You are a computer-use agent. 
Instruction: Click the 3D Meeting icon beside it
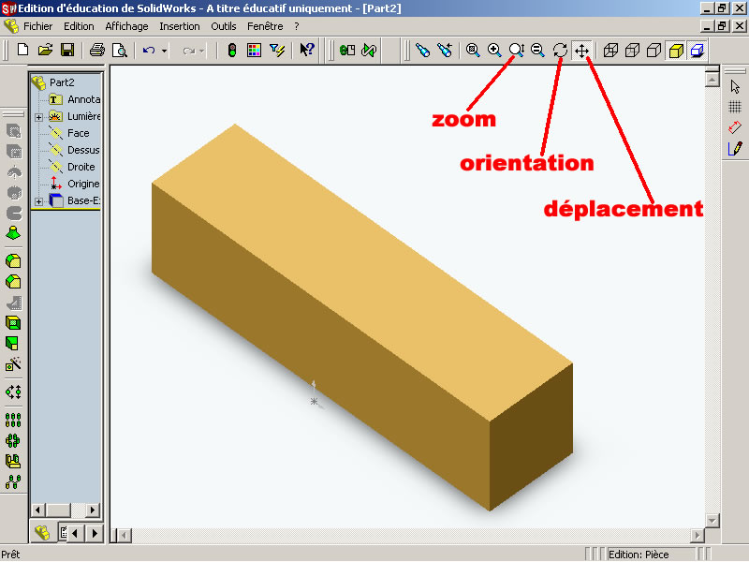[369, 51]
